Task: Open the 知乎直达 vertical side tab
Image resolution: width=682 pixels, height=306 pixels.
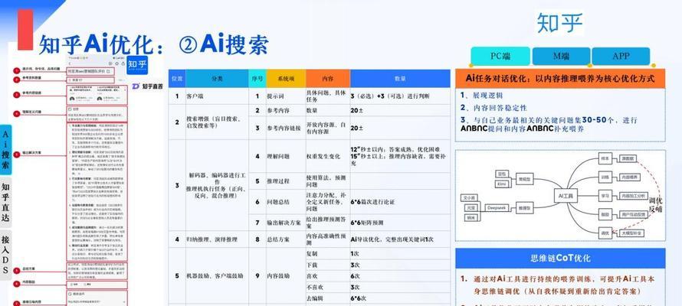Action: [5, 202]
